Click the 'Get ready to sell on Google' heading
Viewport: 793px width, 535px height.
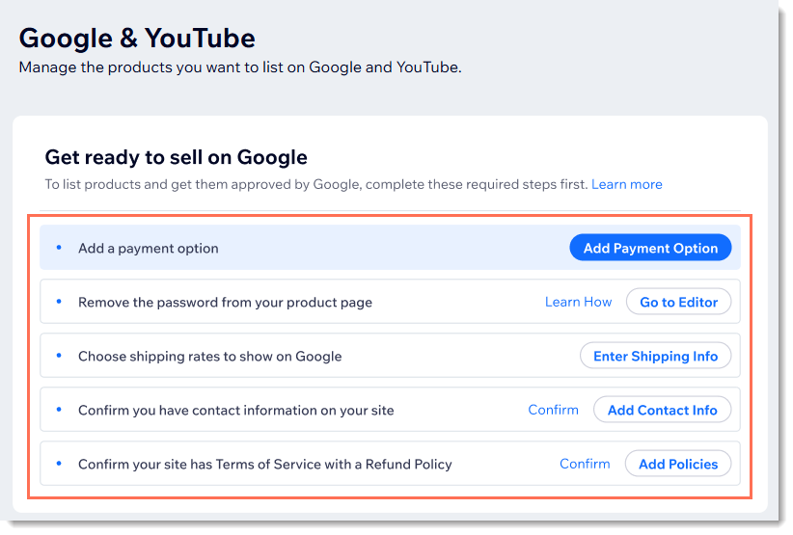176,157
